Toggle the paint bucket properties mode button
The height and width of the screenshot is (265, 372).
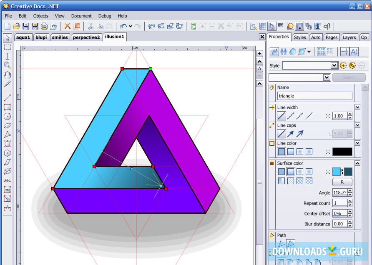(x=274, y=52)
